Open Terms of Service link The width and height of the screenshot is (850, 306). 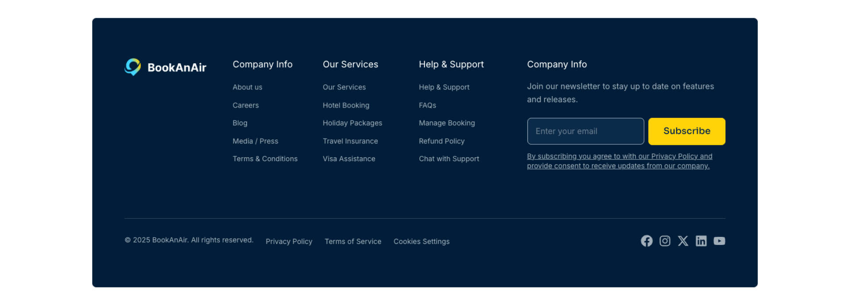[353, 242]
